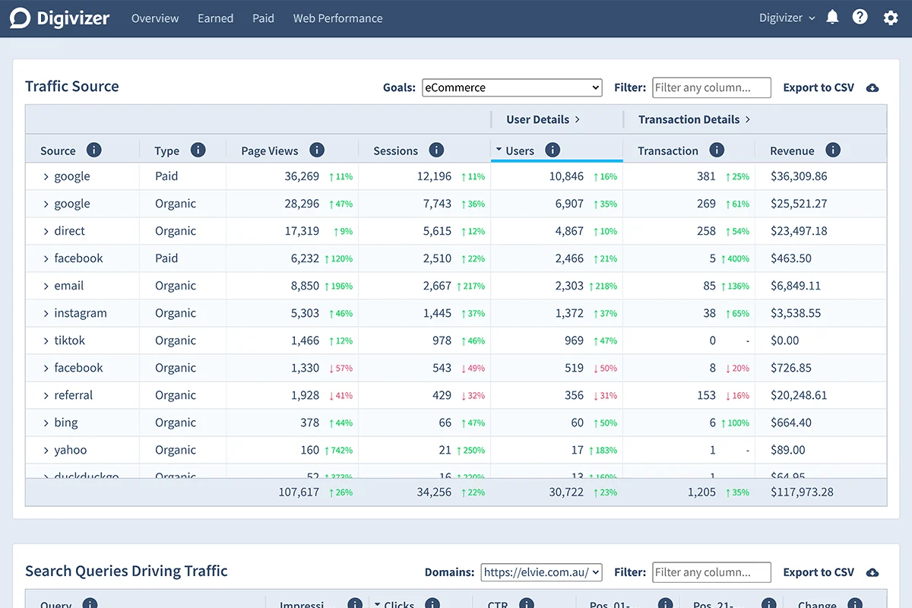Click the total revenue $117,973.28
The image size is (912, 608).
(802, 492)
